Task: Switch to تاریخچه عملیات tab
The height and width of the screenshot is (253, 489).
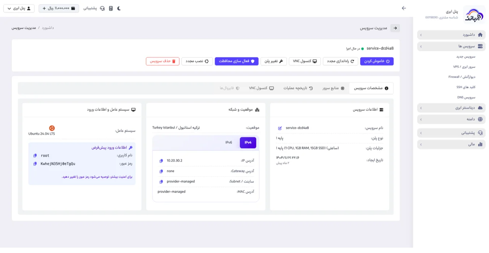Action: coord(298,88)
